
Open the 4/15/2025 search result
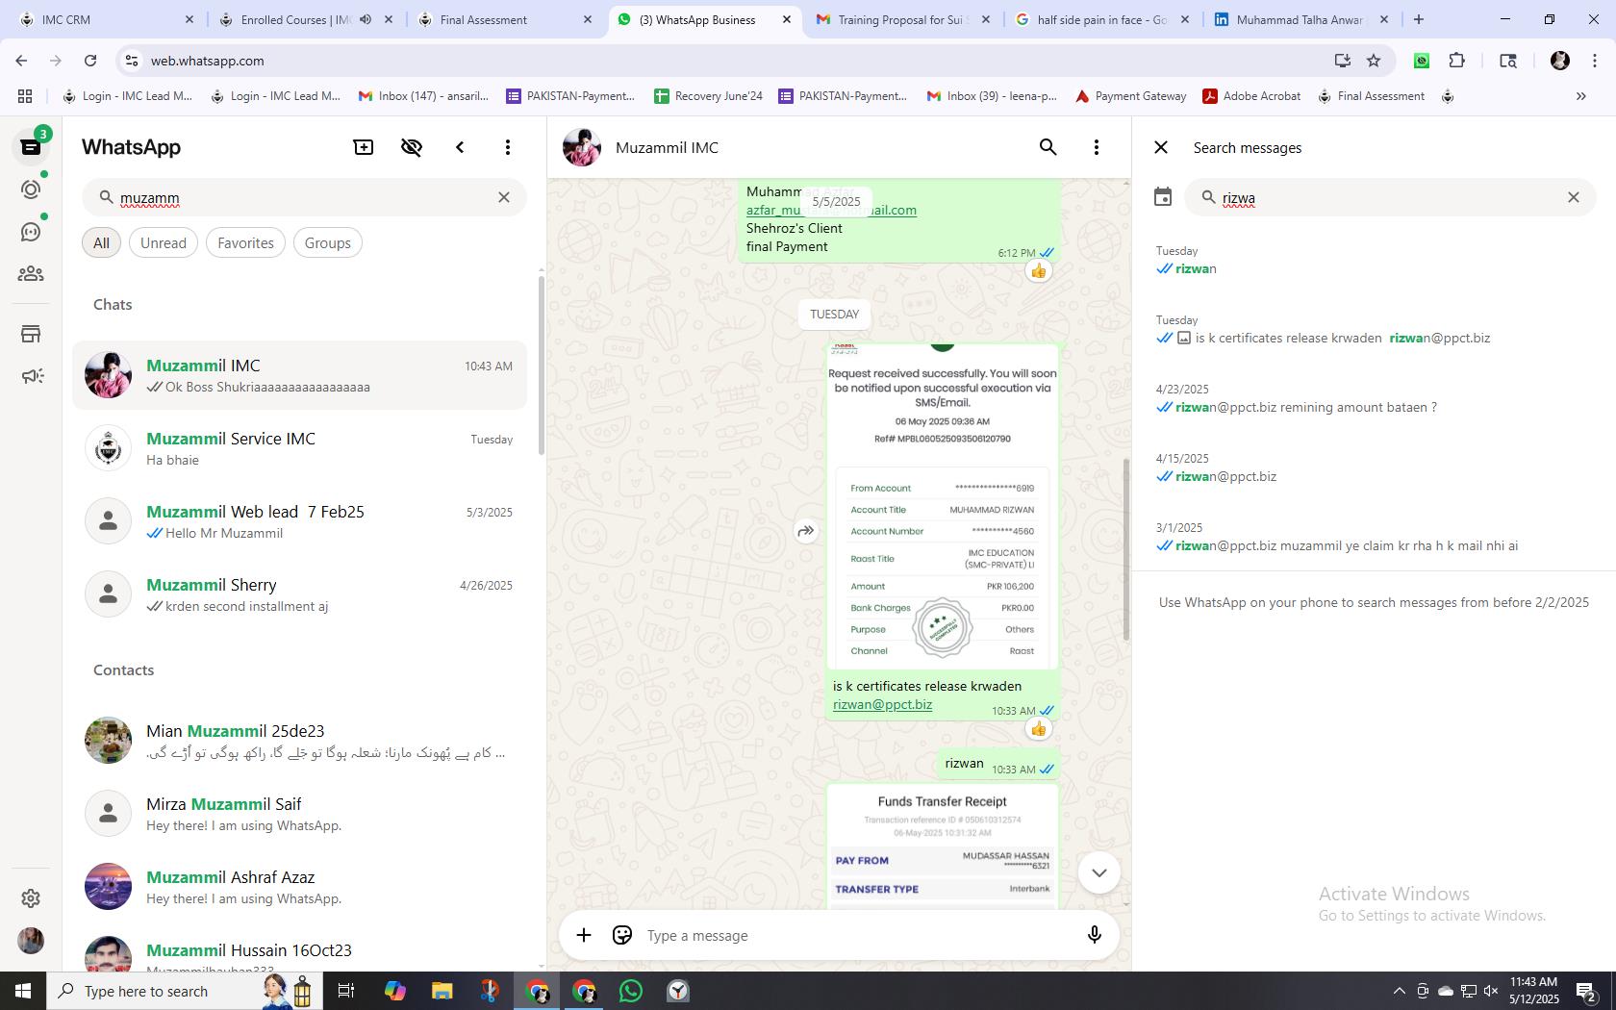[1374, 467]
